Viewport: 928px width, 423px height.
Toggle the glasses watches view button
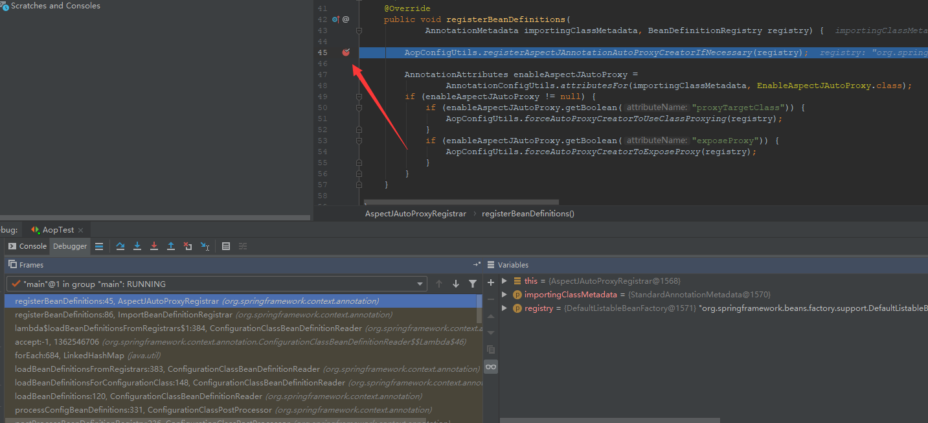[x=491, y=367]
